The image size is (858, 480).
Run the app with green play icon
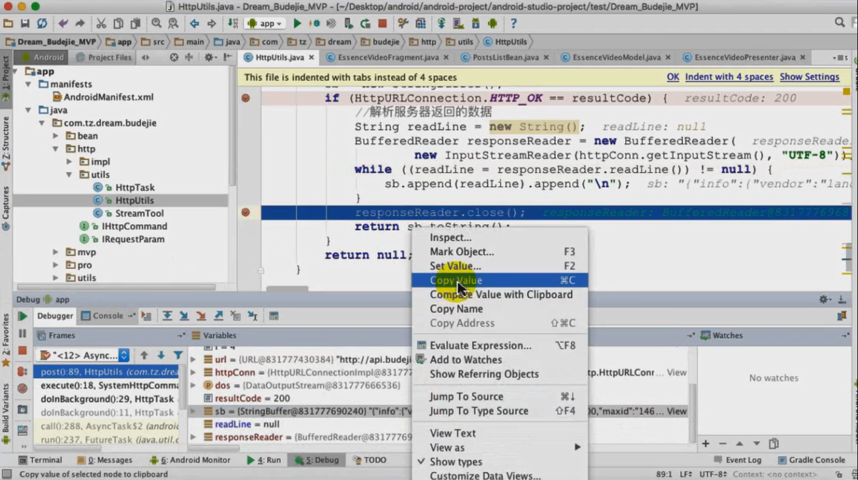point(297,23)
